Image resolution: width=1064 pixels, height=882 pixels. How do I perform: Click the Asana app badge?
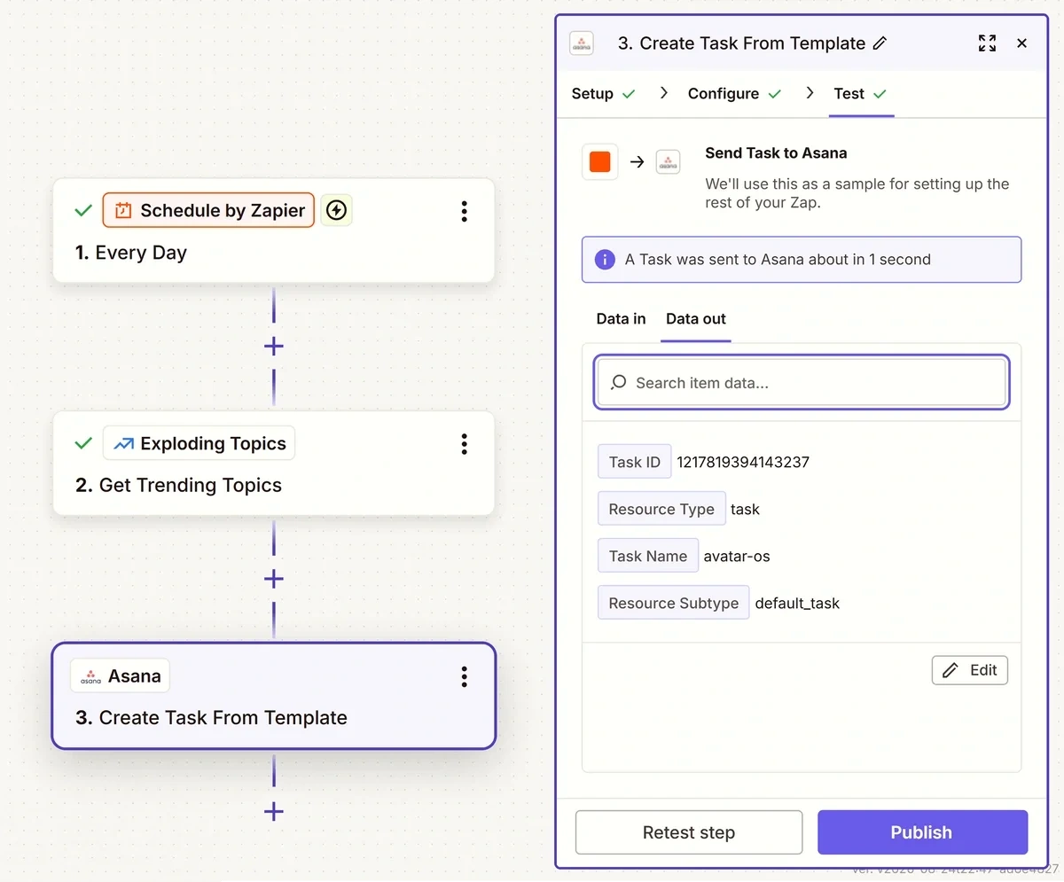[120, 676]
